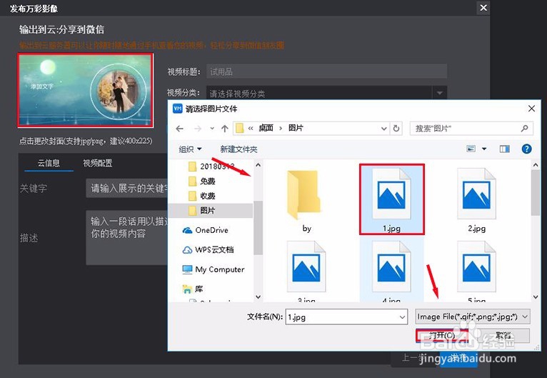Select the 免费 folder in tree

pos(201,181)
